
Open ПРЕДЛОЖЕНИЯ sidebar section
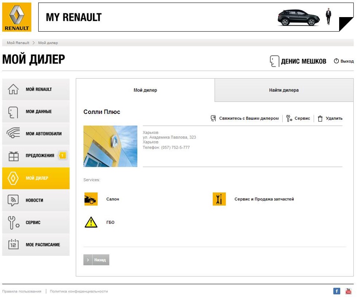coord(36,156)
